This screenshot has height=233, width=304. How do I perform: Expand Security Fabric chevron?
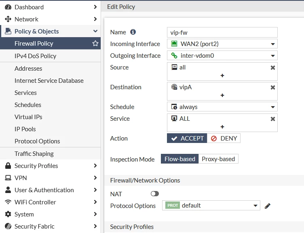[x=95, y=226]
